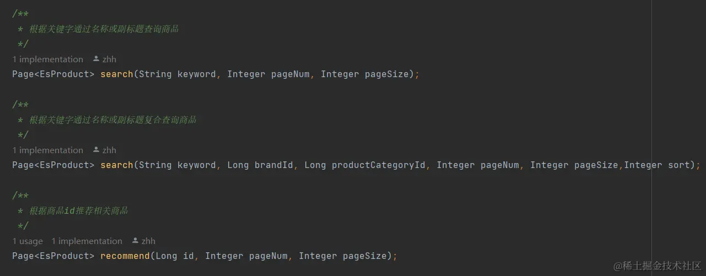Screen dimensions: 706x276
Task: Click the id parameter of recommend
Action: 188,256
